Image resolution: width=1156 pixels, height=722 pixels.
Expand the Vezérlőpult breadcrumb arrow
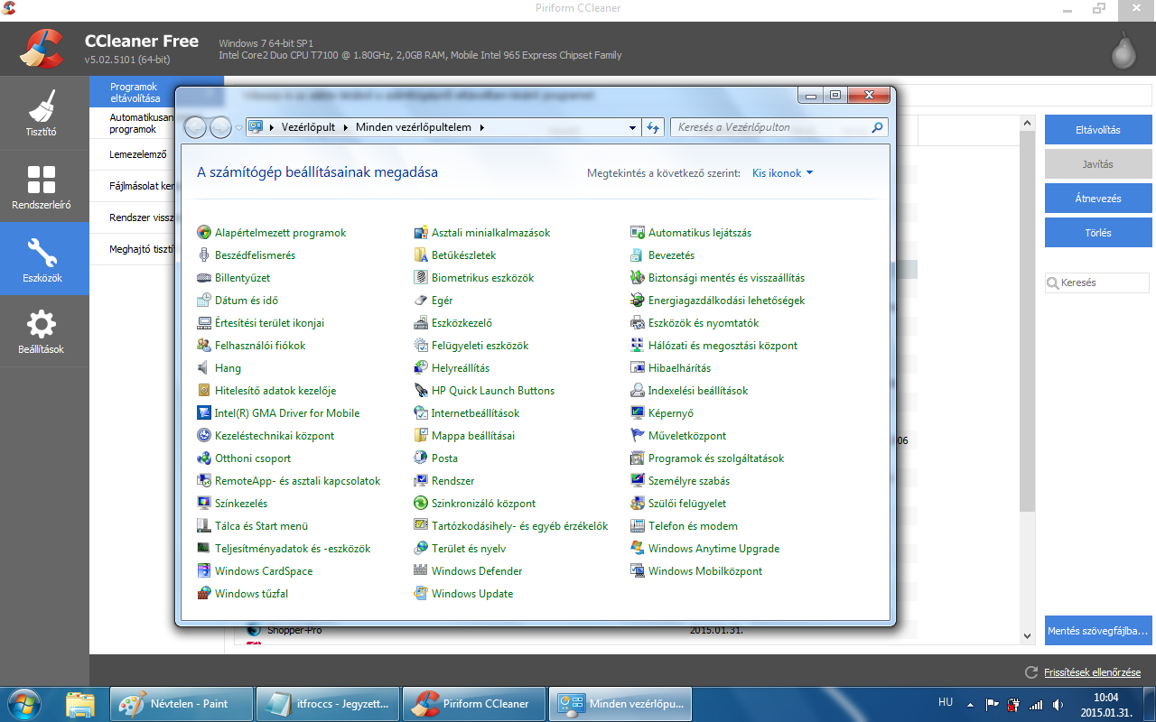(345, 127)
